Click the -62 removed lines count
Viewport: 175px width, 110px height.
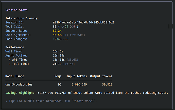(x=66, y=39)
